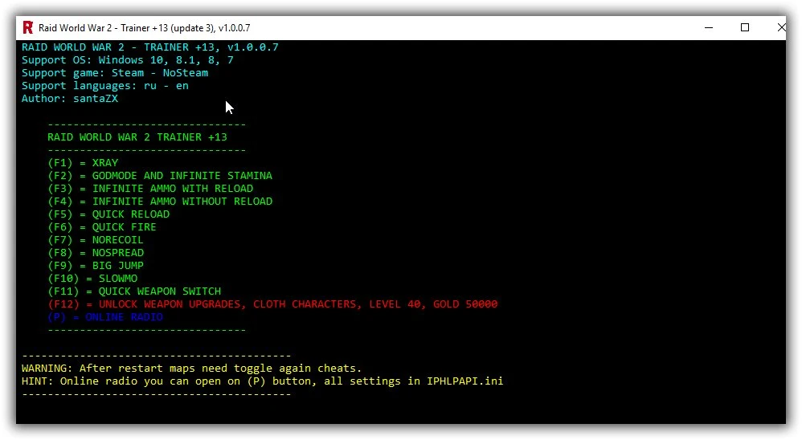Click the '(F10) = SLOWMO' line
802x440 pixels.
tap(92, 278)
